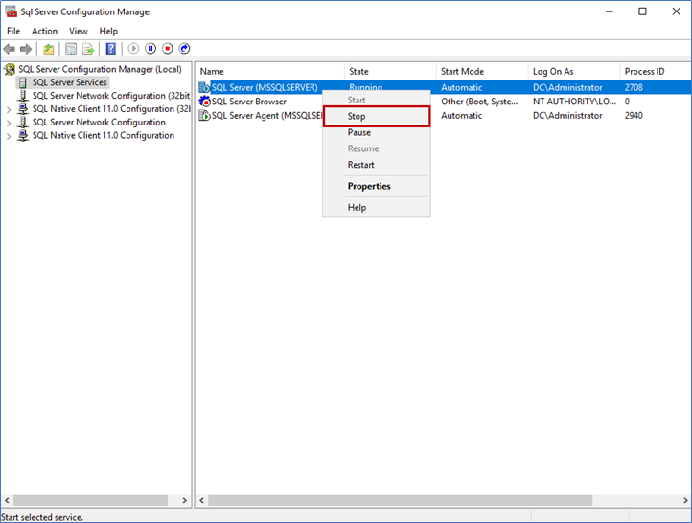Click the services list horizontal scrollbar thumb
The height and width of the screenshot is (523, 692).
pyautogui.click(x=400, y=500)
